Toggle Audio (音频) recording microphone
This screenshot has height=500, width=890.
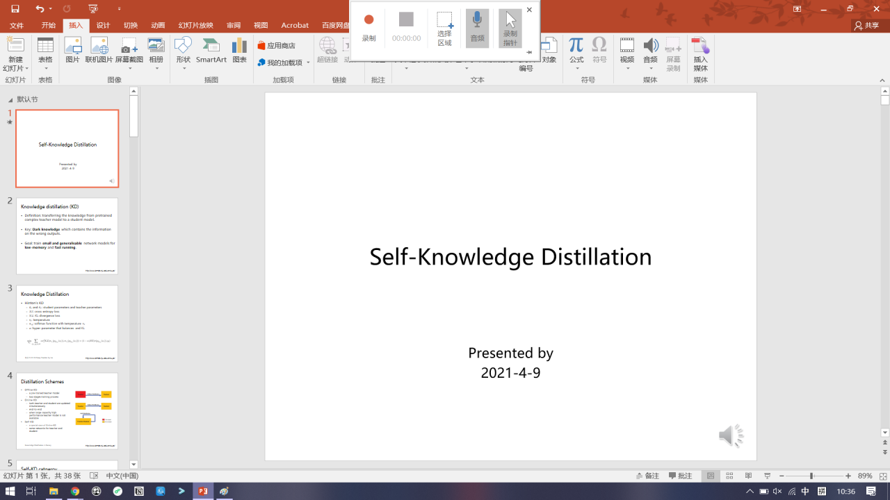coord(477,28)
